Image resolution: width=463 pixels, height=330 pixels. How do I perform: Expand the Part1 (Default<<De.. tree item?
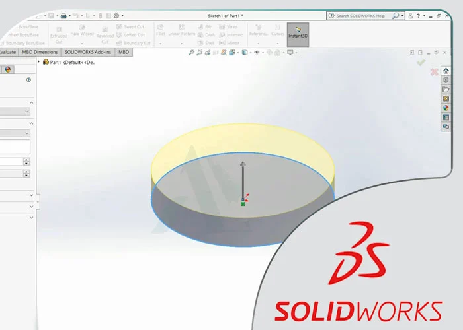click(38, 62)
